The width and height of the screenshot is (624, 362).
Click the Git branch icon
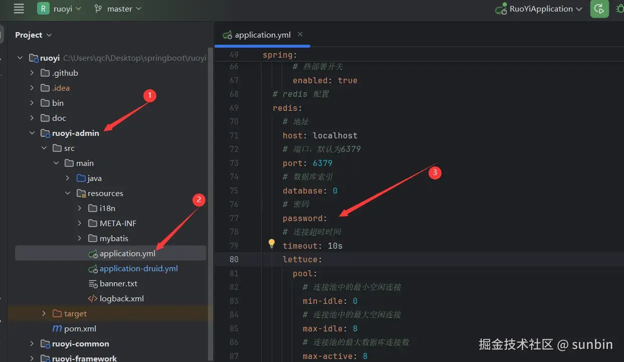tap(98, 9)
